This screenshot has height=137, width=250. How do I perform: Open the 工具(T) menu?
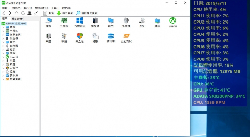pos(55,8)
